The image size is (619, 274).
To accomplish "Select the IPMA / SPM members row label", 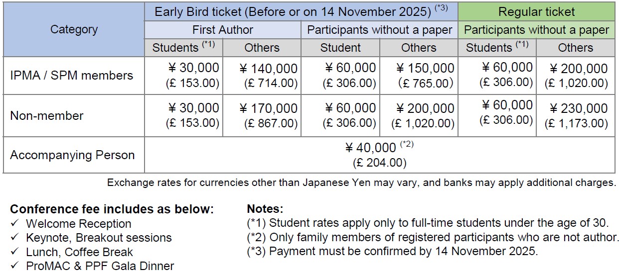I will pos(72,76).
